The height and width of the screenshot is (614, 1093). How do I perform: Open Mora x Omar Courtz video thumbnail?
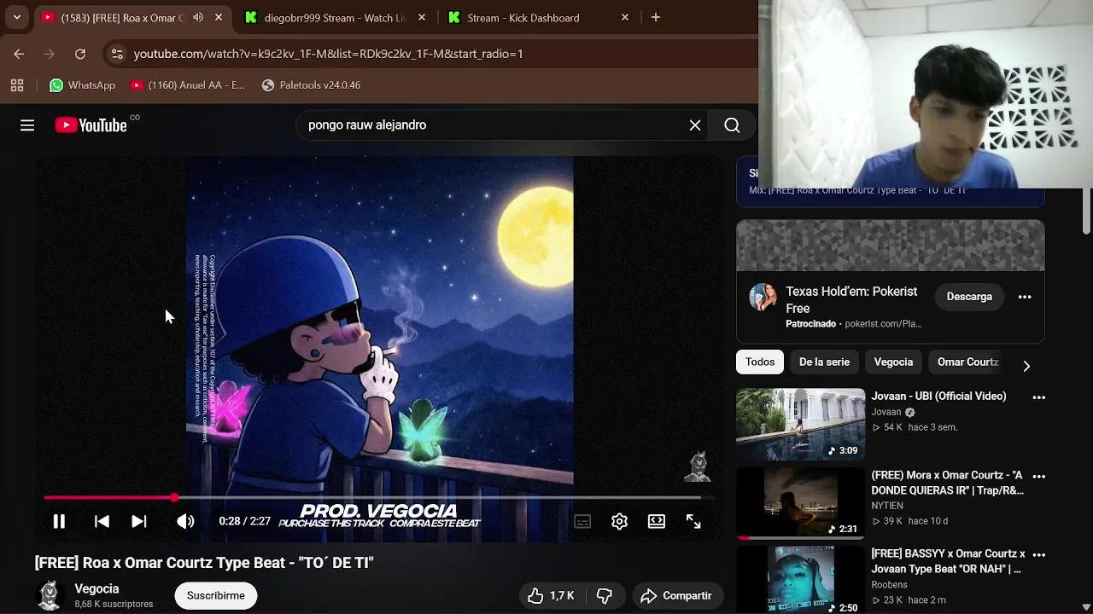[800, 504]
